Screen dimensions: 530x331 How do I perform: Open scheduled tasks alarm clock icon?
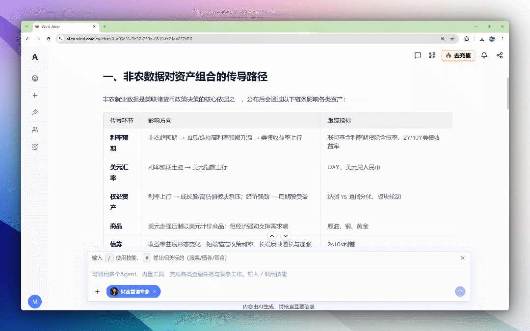(35, 147)
